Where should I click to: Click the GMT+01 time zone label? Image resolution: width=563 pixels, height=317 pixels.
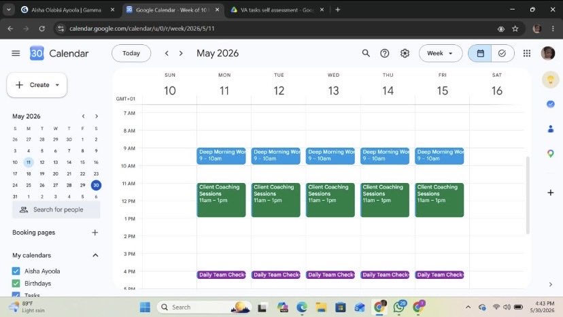point(126,99)
